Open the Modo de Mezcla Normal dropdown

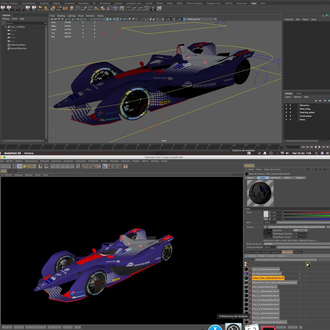coord(297,244)
